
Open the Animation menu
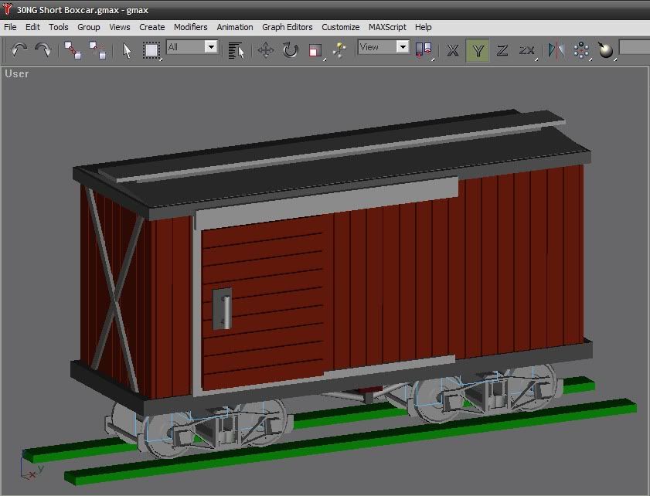click(235, 27)
